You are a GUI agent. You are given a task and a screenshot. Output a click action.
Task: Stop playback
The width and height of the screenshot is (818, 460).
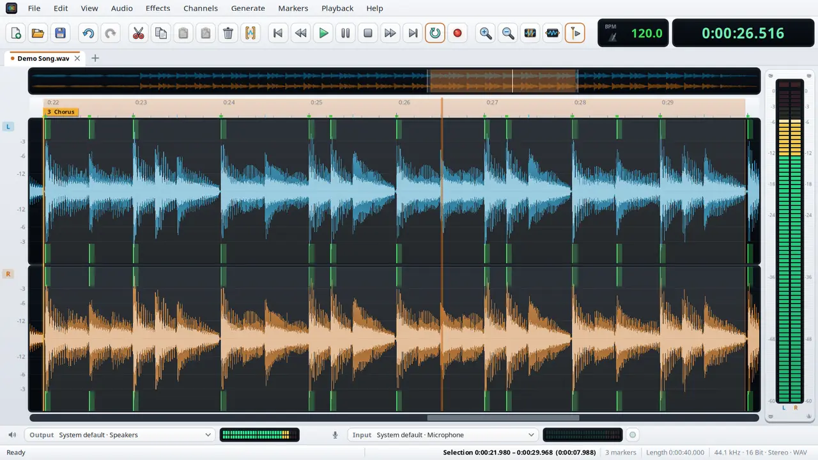(368, 33)
